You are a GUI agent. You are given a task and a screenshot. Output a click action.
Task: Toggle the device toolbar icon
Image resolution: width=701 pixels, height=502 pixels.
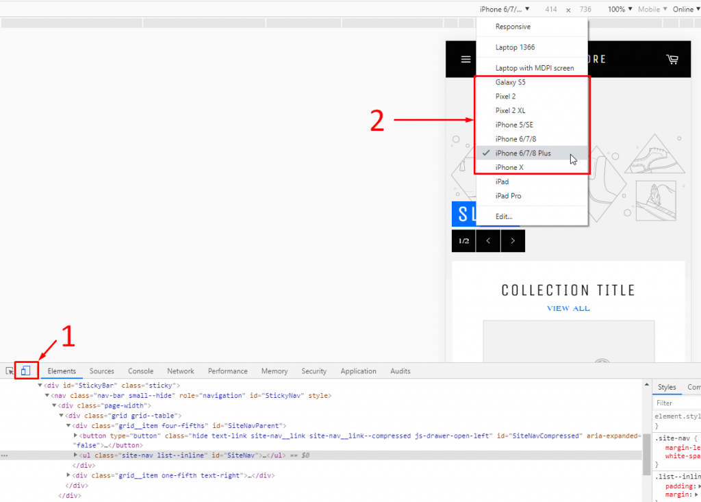pyautogui.click(x=25, y=370)
